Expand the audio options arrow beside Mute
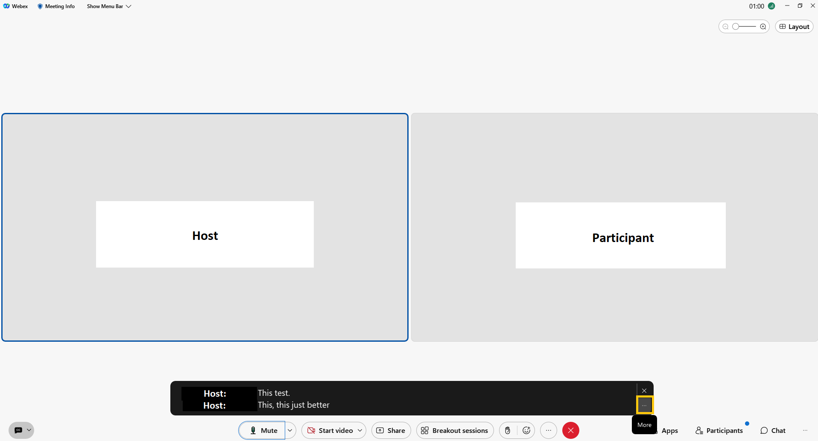 (x=290, y=430)
